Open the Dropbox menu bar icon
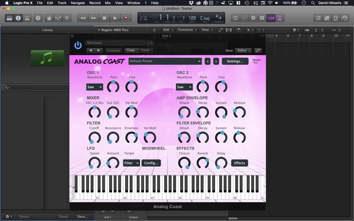354x221 pixels. (191, 3)
